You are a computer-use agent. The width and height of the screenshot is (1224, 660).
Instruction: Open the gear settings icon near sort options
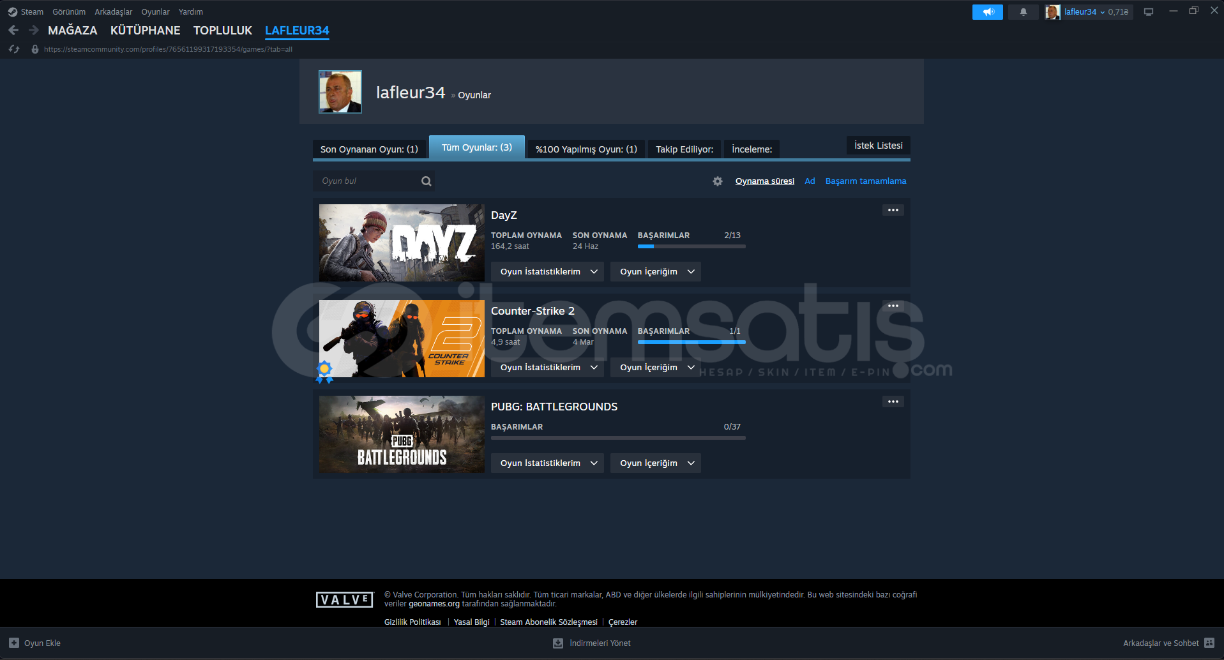[x=718, y=181]
